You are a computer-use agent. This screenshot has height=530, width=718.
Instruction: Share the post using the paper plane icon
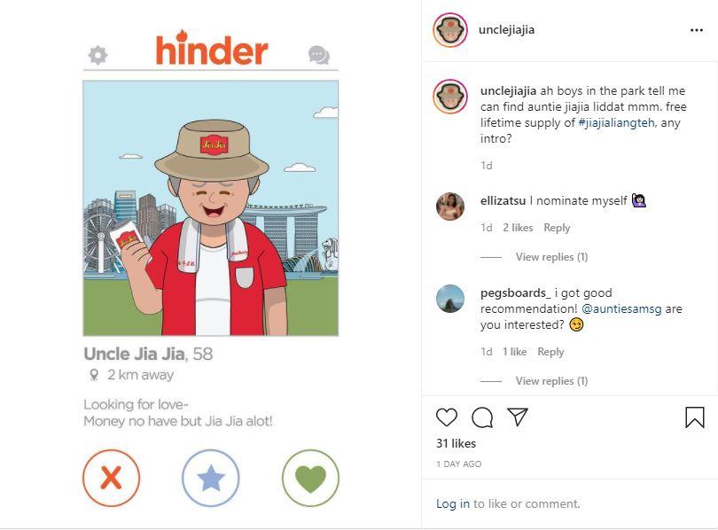pyautogui.click(x=518, y=417)
